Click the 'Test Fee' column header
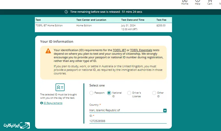The height and width of the screenshot is (131, 221). 161,20
